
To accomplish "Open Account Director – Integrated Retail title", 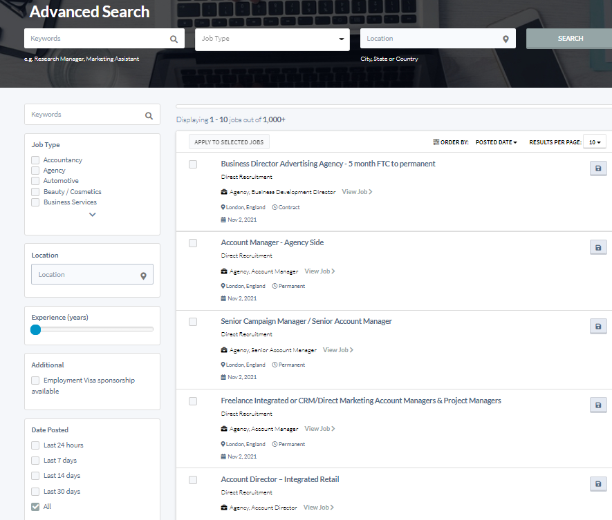I will tap(280, 479).
